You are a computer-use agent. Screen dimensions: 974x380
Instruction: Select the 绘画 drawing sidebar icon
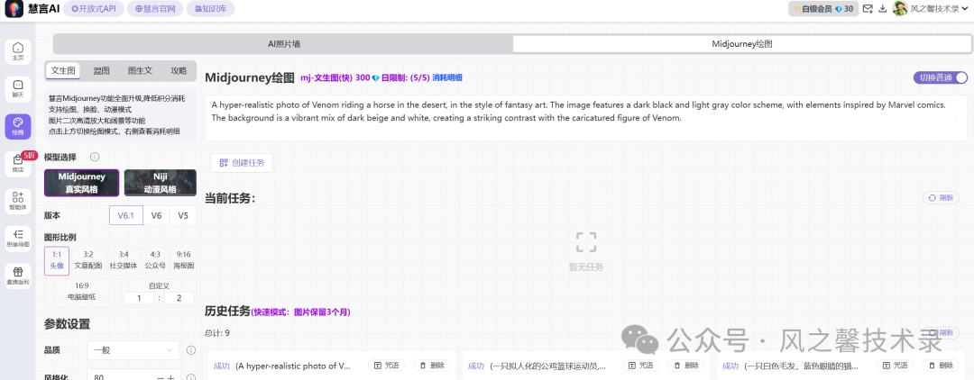coord(18,126)
